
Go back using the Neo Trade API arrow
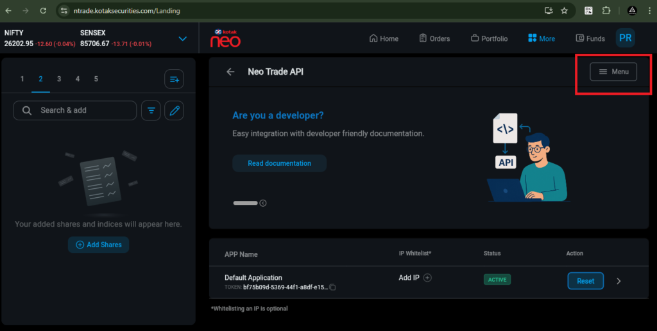230,72
